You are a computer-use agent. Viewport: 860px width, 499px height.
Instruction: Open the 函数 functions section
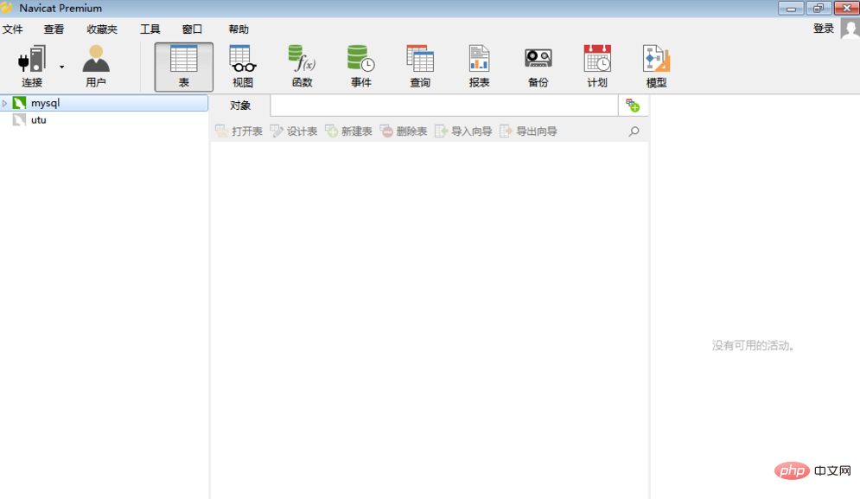(303, 67)
